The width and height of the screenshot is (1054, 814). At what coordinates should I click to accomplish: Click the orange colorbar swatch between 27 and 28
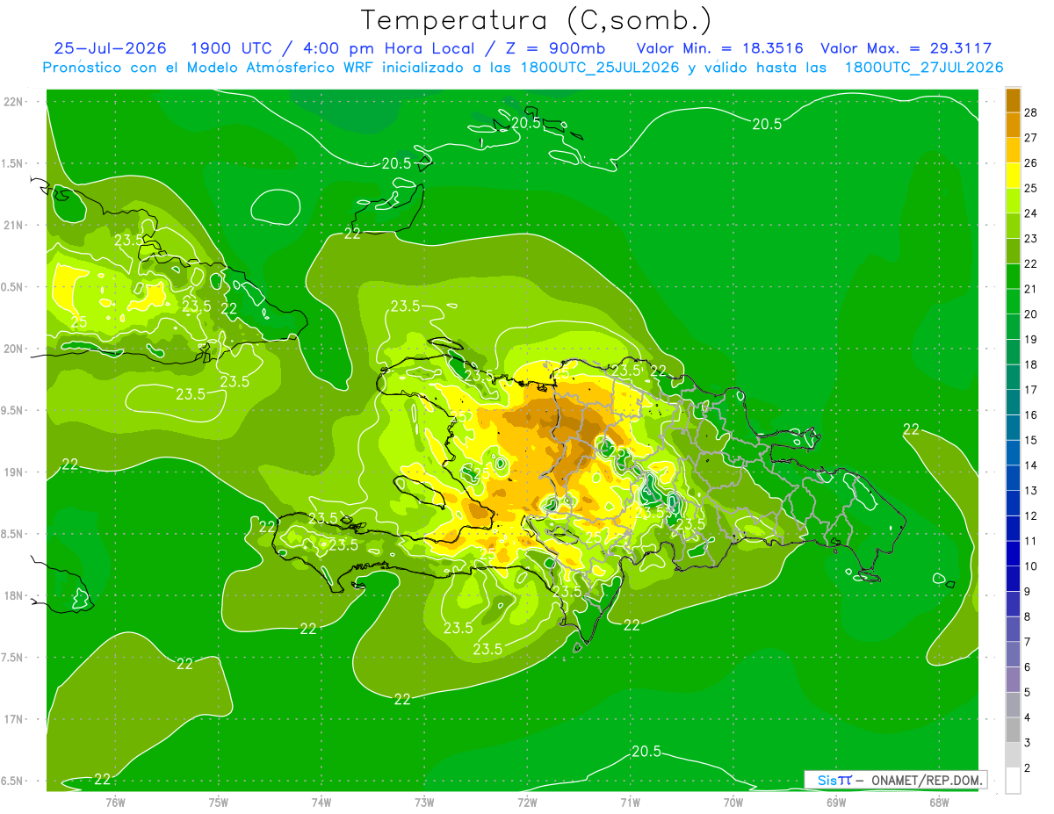point(1013,125)
